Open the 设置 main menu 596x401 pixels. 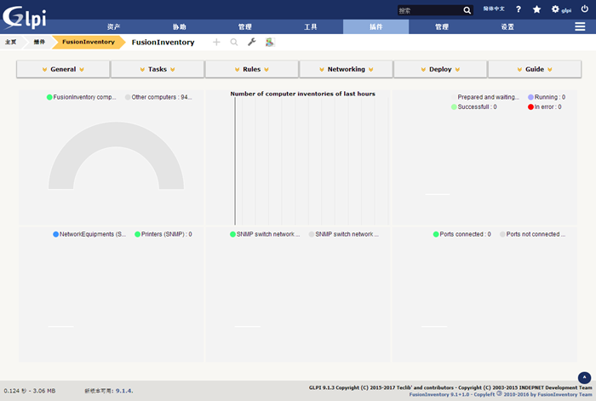pyautogui.click(x=507, y=26)
